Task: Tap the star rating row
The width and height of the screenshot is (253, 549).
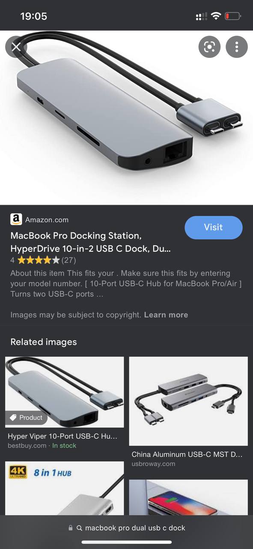Action: coord(43,260)
